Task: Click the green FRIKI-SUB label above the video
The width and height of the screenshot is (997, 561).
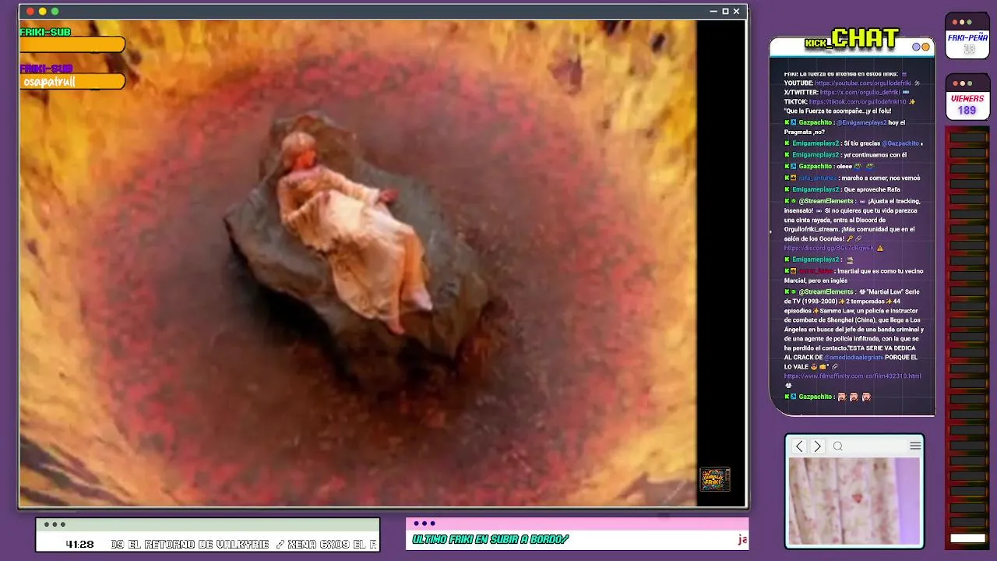Action: coord(46,32)
